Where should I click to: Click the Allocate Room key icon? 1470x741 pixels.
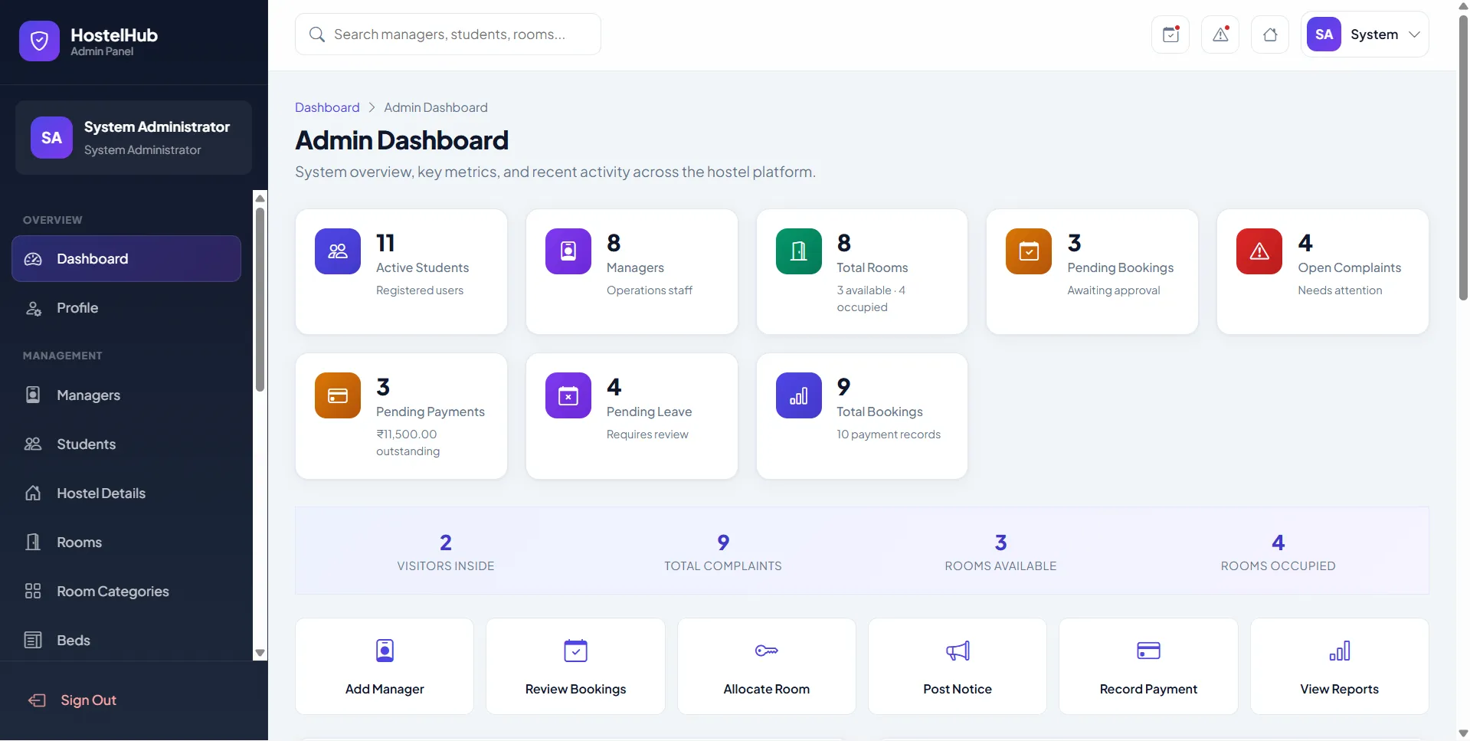[767, 651]
